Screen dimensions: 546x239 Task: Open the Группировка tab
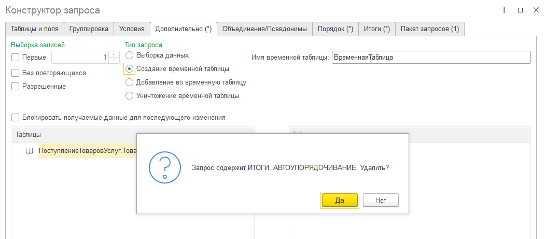[89, 29]
